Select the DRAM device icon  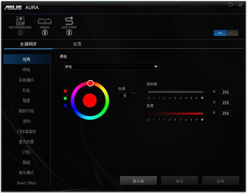pyautogui.click(x=44, y=21)
